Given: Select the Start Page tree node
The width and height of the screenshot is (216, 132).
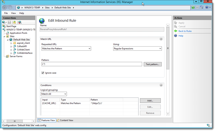Looking at the screenshot, I should (x=11, y=26).
